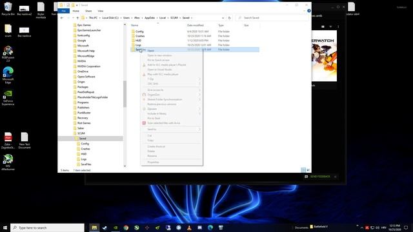The image size is (413, 232).
Task: Open GeForce Experience desktop shortcut
Action: (x=8, y=97)
